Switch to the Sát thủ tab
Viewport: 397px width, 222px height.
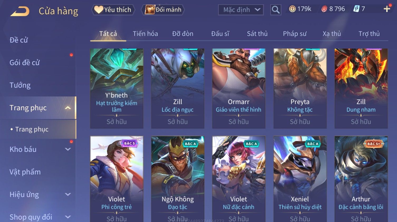(x=257, y=34)
